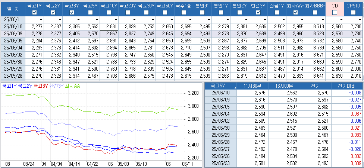The height and width of the screenshot is (168, 364).
Task: Select 국고3Y red legend label
Action: (41, 85)
